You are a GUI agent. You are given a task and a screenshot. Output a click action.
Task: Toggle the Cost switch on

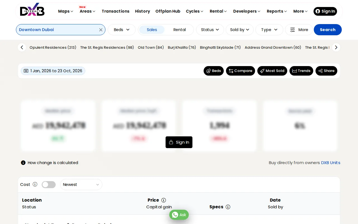point(49,185)
